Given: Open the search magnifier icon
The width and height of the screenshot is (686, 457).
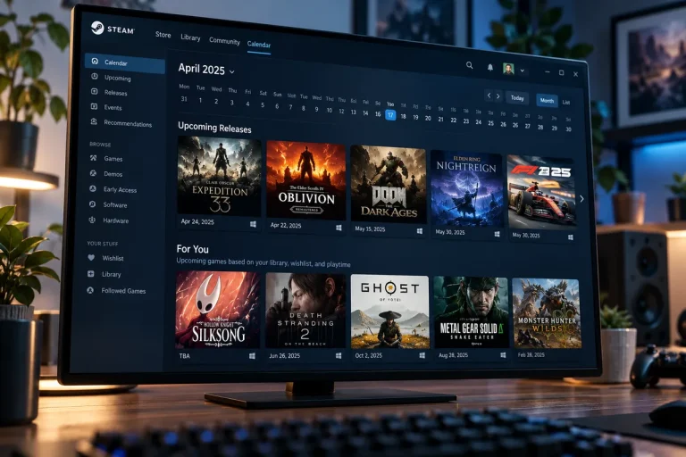Looking at the screenshot, I should tap(470, 65).
